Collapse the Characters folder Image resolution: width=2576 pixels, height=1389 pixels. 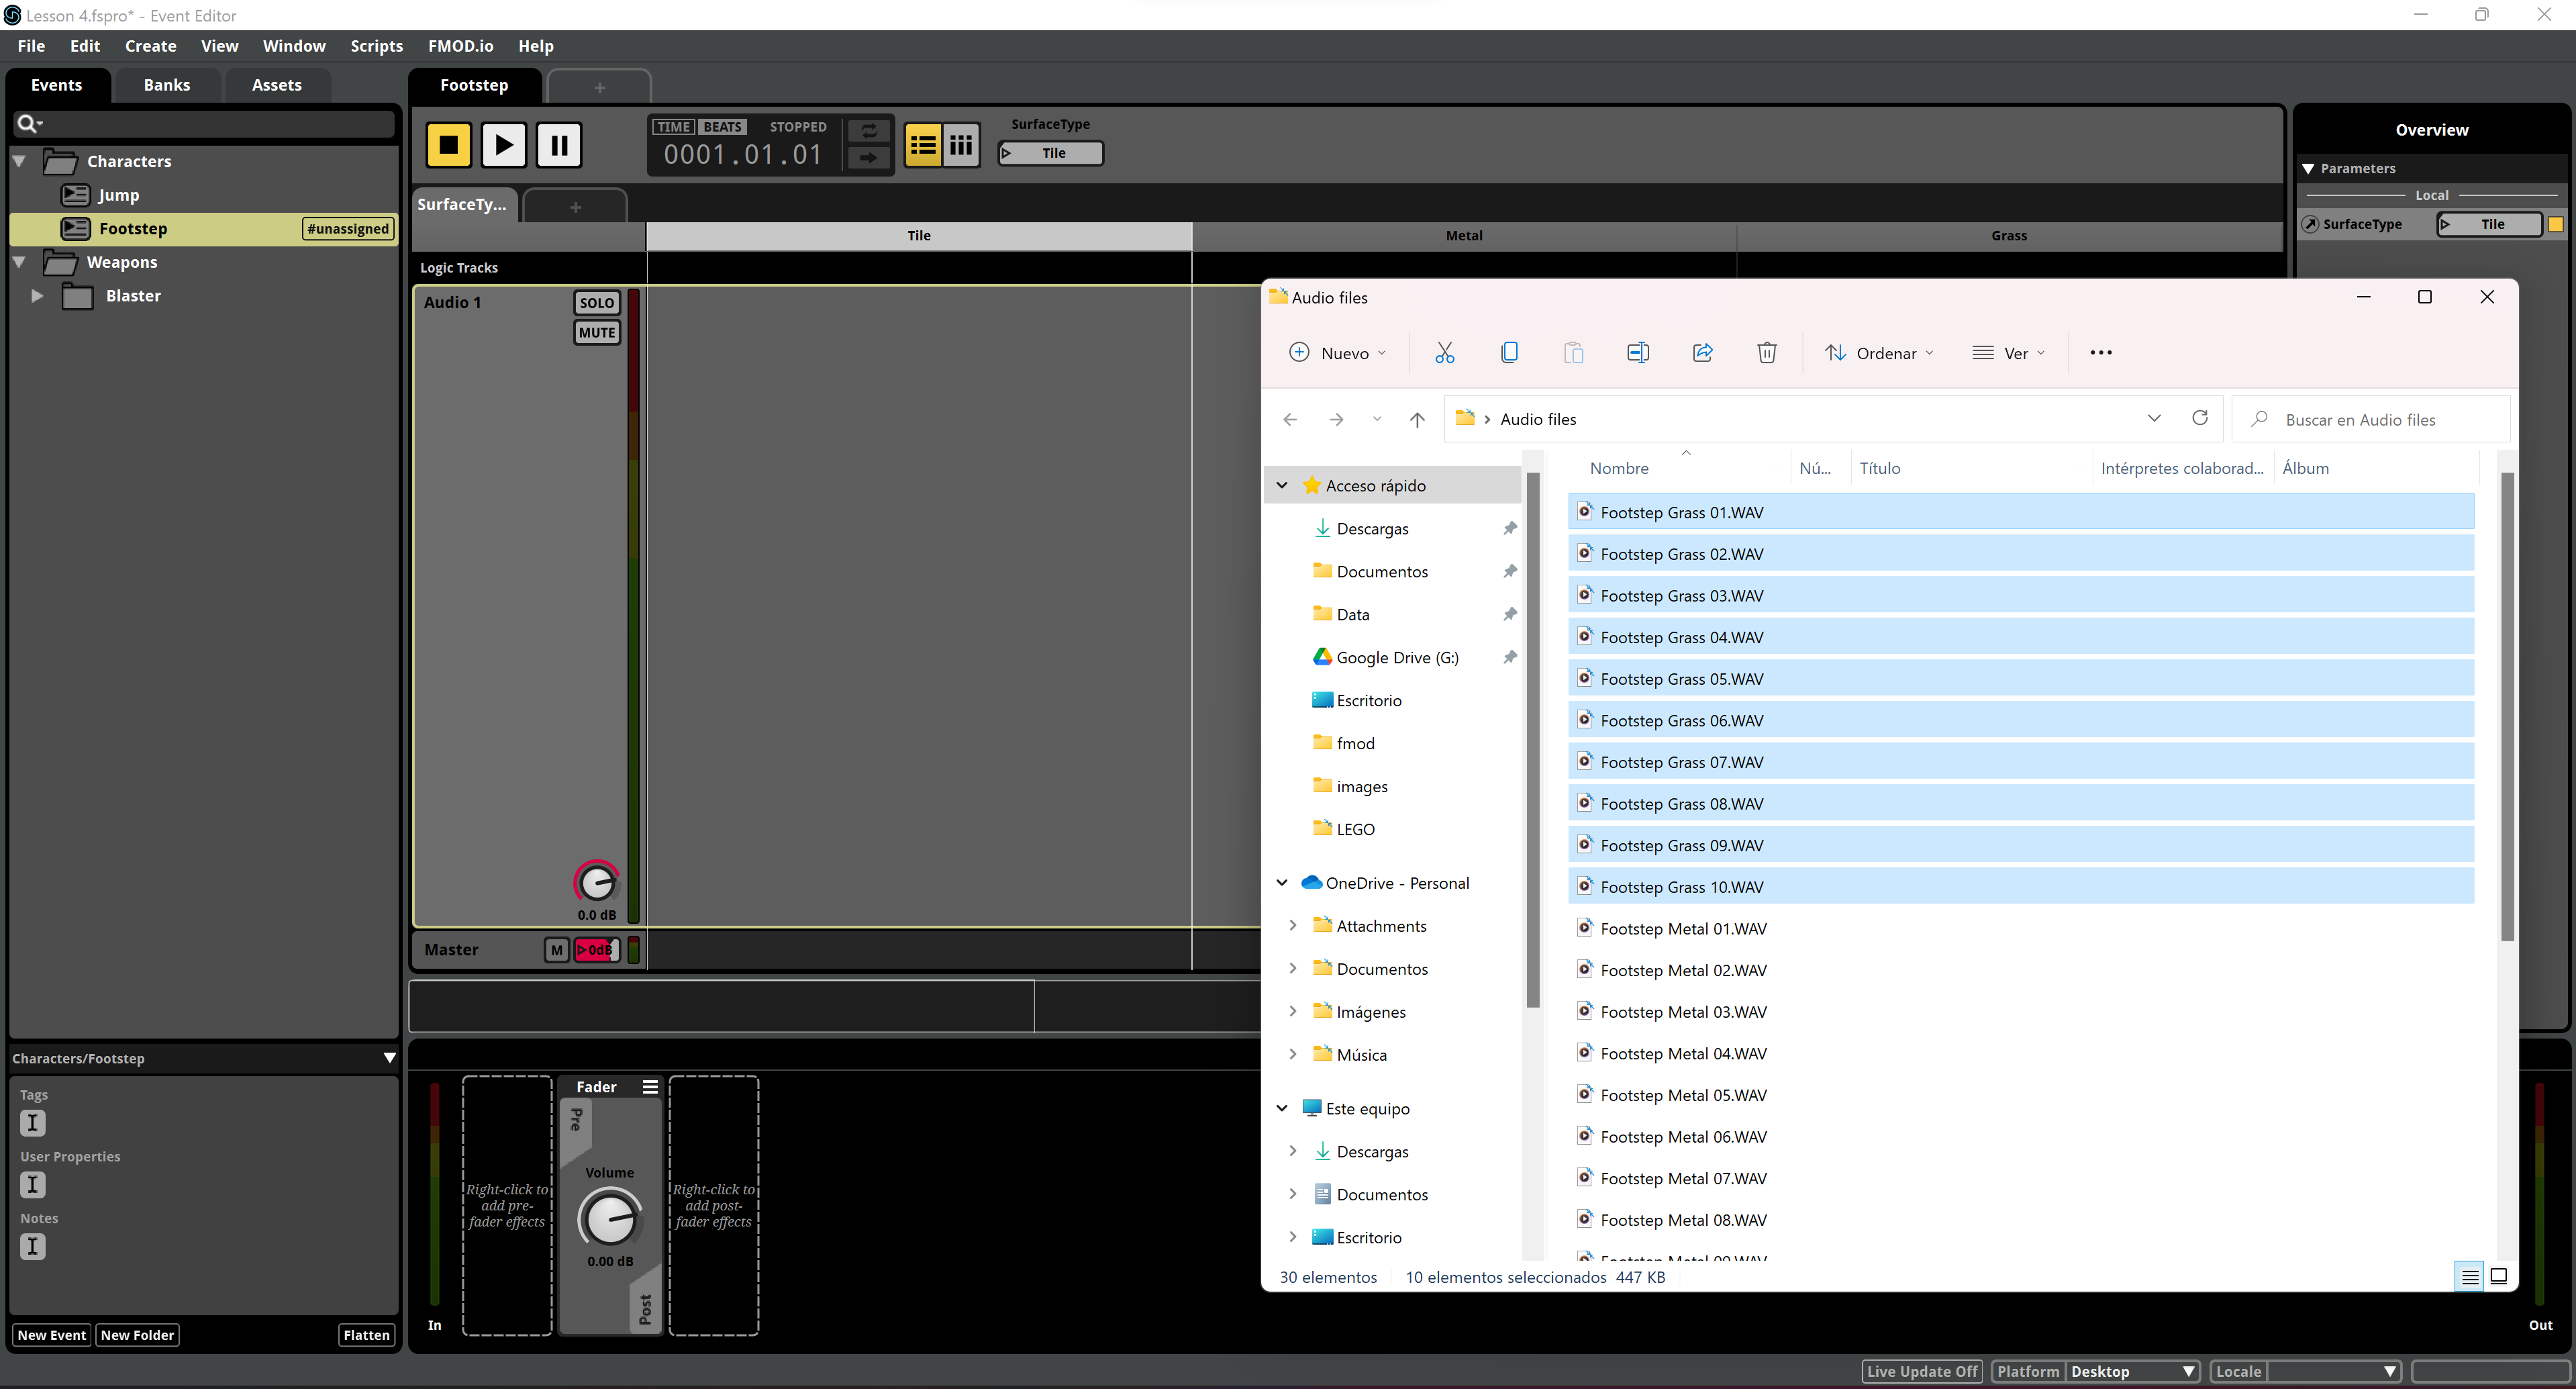19,161
